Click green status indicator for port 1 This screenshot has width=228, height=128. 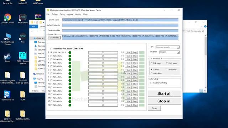tap(70, 52)
